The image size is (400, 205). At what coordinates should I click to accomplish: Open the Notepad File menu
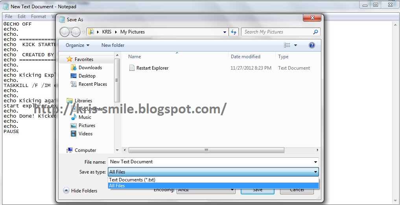point(9,17)
